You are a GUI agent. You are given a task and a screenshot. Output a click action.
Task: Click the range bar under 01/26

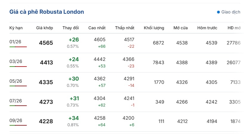click(18, 47)
